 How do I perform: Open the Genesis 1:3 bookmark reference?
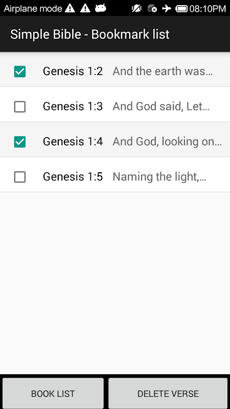point(73,106)
